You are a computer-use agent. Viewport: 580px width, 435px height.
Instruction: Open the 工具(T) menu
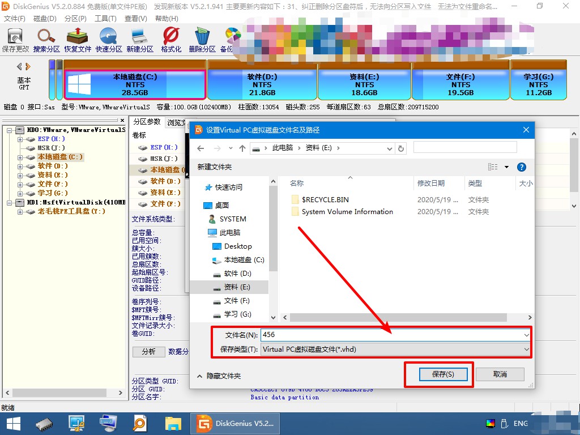click(105, 19)
